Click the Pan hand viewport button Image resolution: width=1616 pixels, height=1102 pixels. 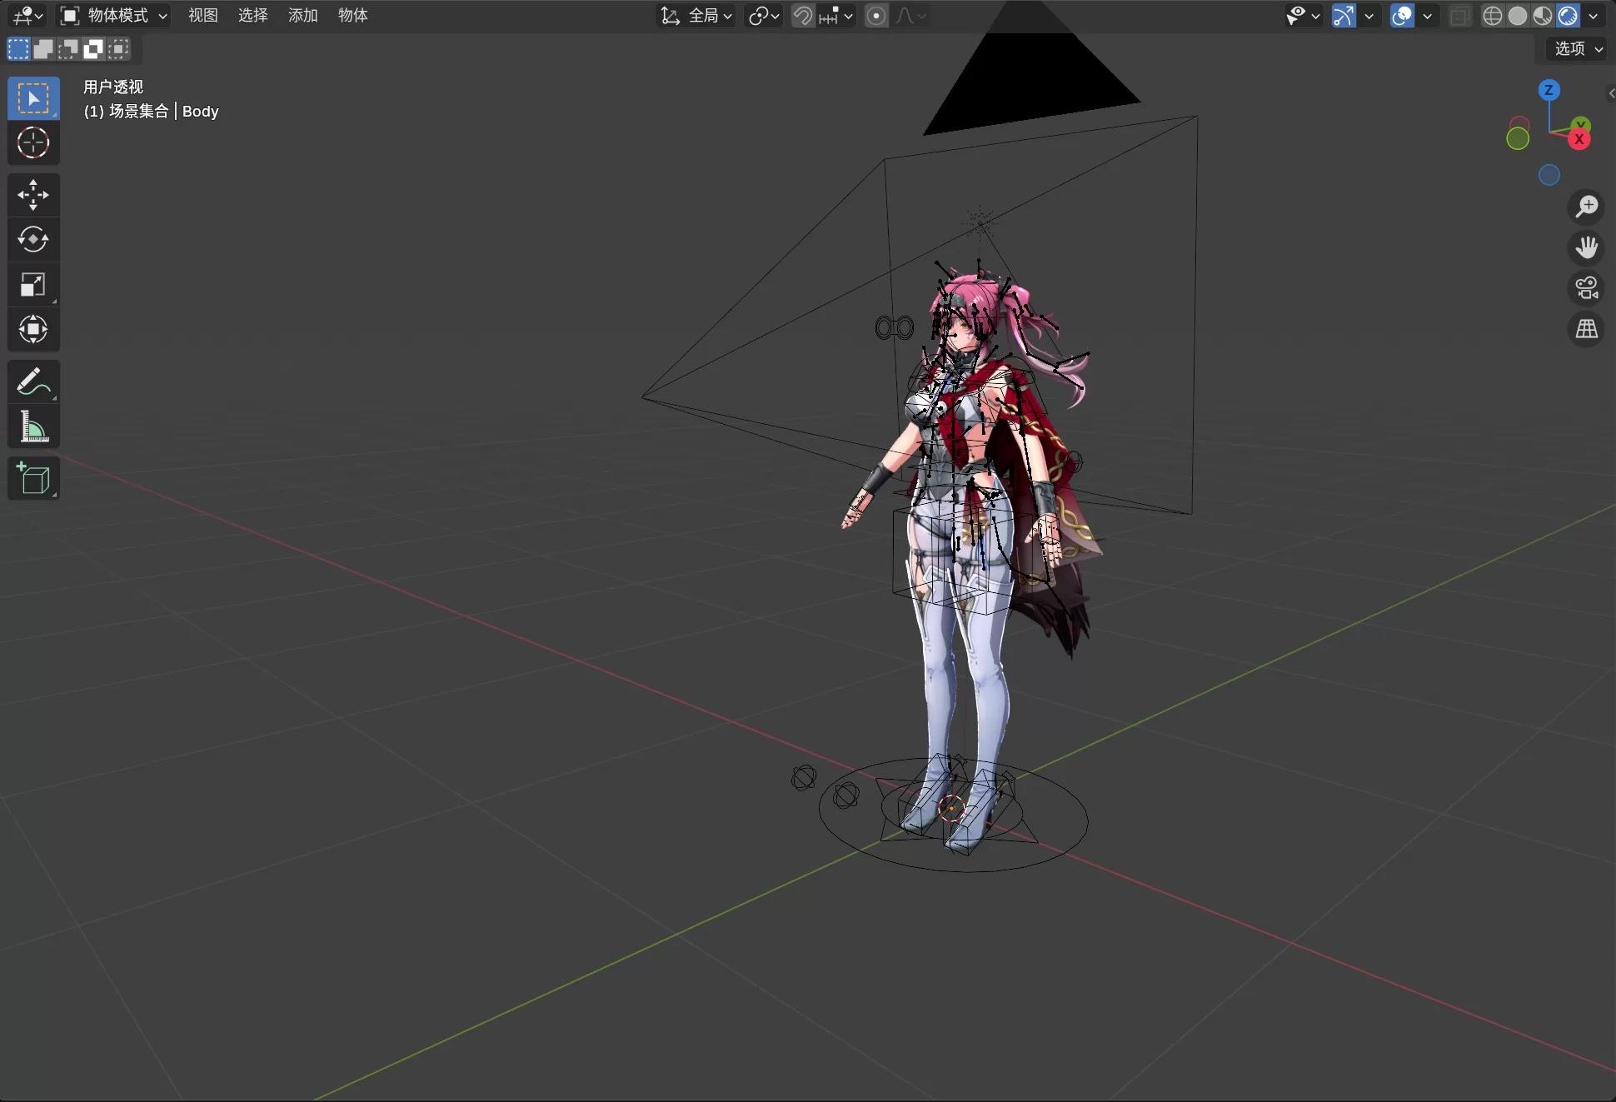[1586, 247]
